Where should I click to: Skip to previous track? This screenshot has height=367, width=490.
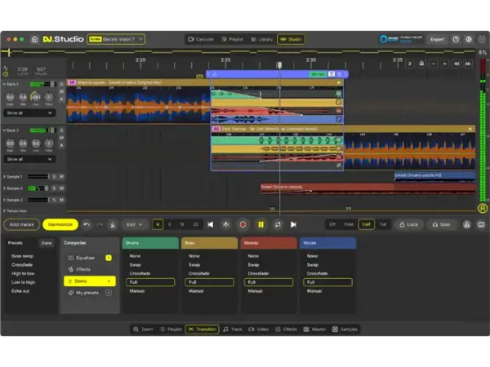click(211, 224)
